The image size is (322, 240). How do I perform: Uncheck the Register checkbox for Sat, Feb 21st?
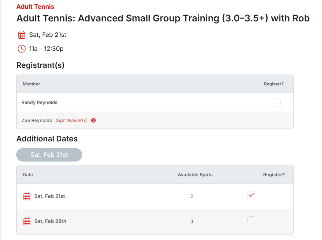pyautogui.click(x=251, y=195)
